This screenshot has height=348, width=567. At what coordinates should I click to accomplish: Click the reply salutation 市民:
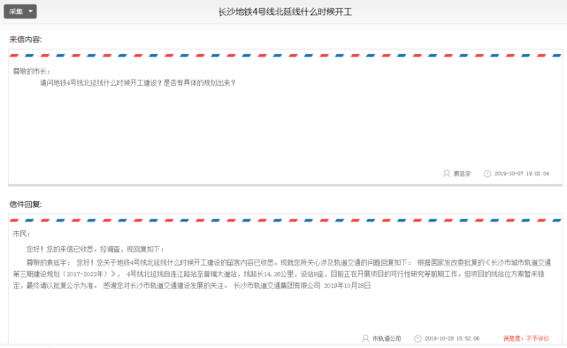click(22, 234)
